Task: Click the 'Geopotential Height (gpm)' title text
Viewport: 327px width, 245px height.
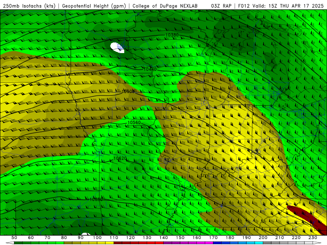Action: pos(94,6)
